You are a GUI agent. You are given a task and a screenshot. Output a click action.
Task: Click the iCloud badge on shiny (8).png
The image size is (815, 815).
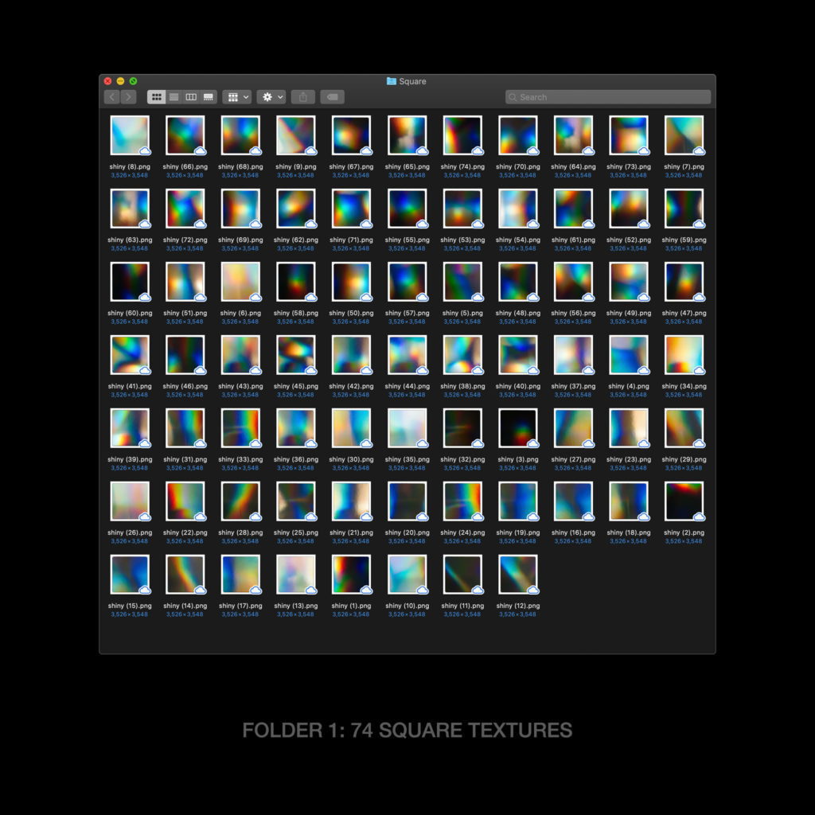145,150
